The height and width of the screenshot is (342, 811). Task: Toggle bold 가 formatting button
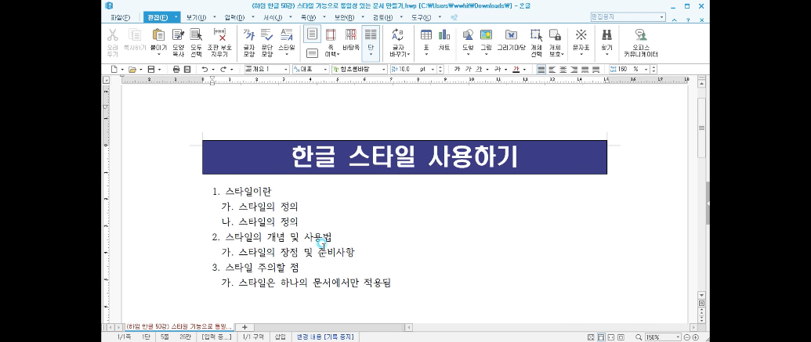tap(458, 69)
